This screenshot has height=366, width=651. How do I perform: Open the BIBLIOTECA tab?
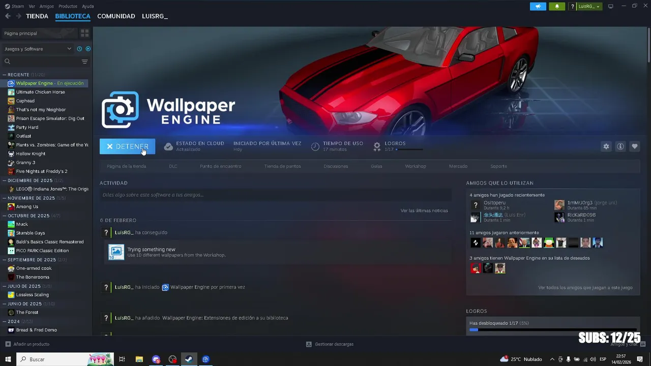pos(73,16)
